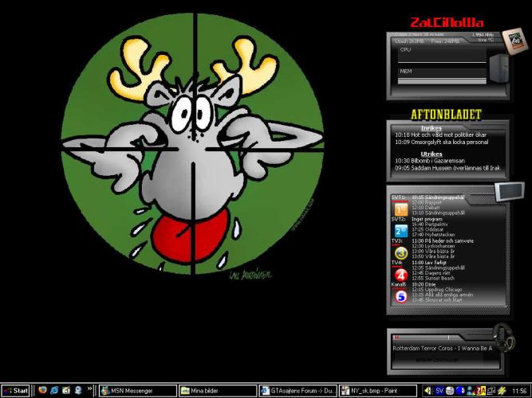Click the headphones icon on music widget
The height and width of the screenshot is (398, 532).
tap(504, 338)
